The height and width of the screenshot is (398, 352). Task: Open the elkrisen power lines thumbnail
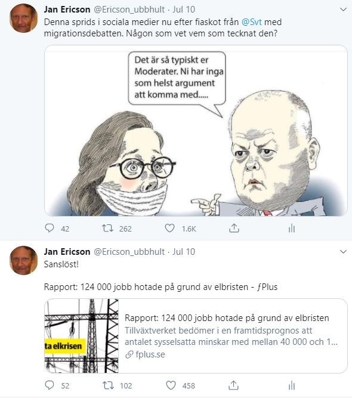tap(82, 336)
